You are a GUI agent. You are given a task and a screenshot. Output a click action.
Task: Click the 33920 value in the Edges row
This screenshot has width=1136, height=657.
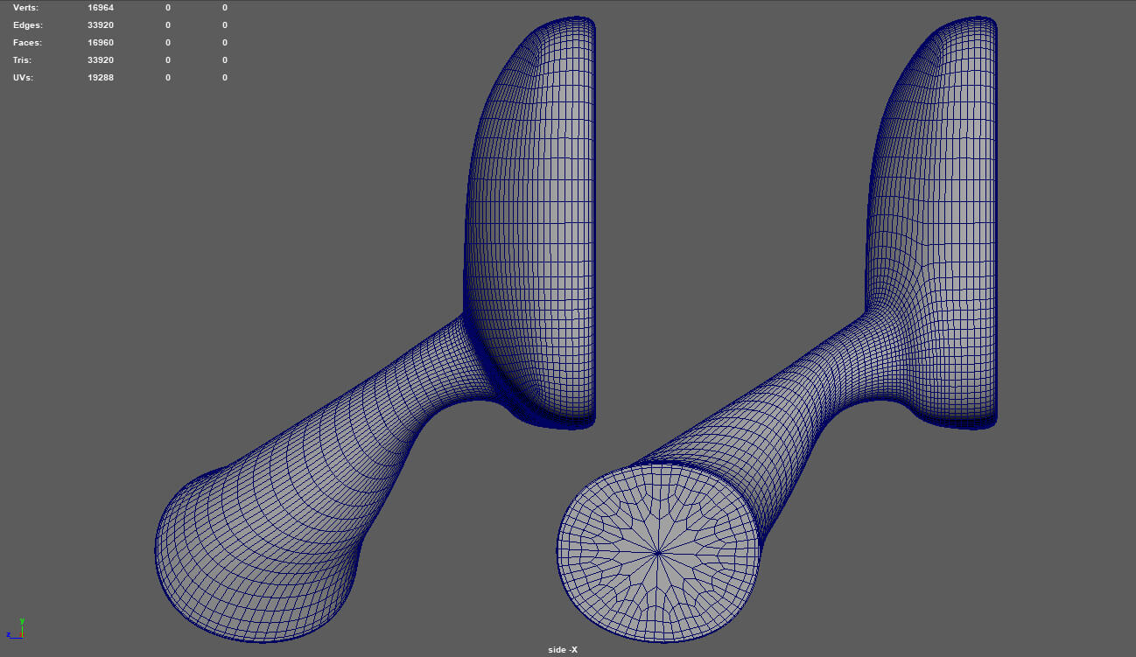point(101,25)
